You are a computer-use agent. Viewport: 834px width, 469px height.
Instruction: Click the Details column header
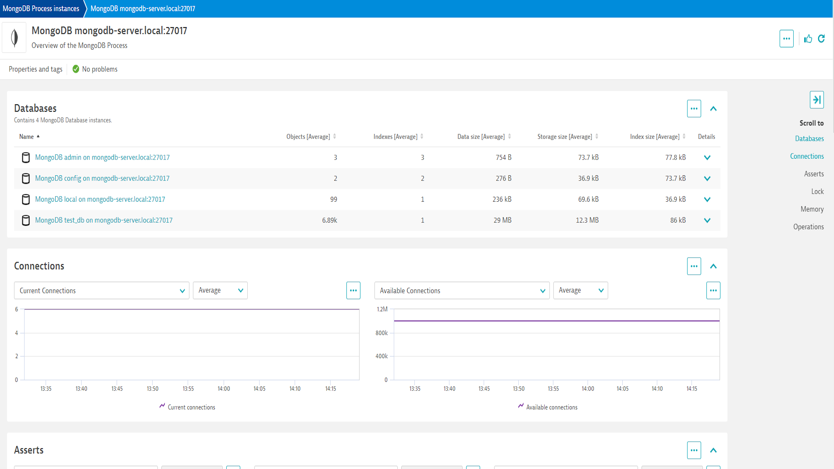pyautogui.click(x=706, y=137)
